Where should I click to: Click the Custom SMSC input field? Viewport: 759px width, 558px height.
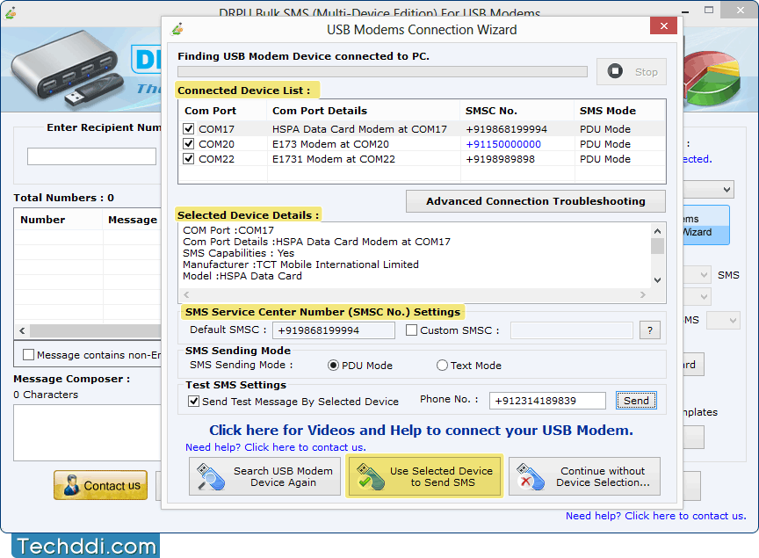coord(572,330)
